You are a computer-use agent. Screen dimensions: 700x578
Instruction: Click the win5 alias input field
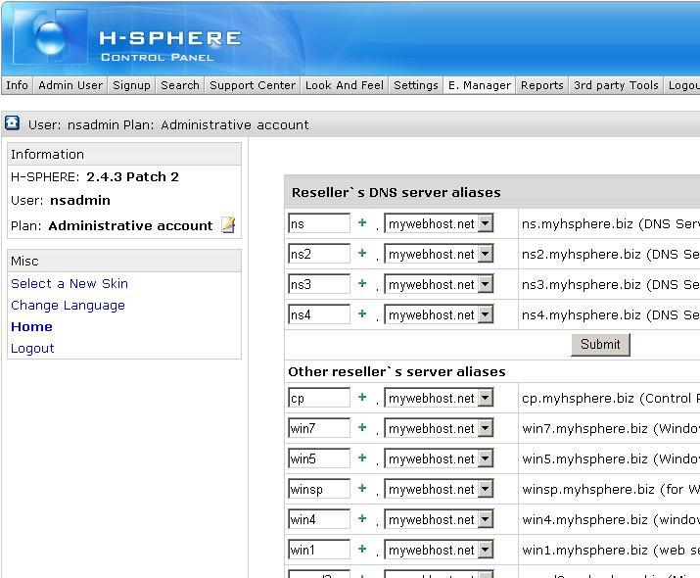[319, 458]
